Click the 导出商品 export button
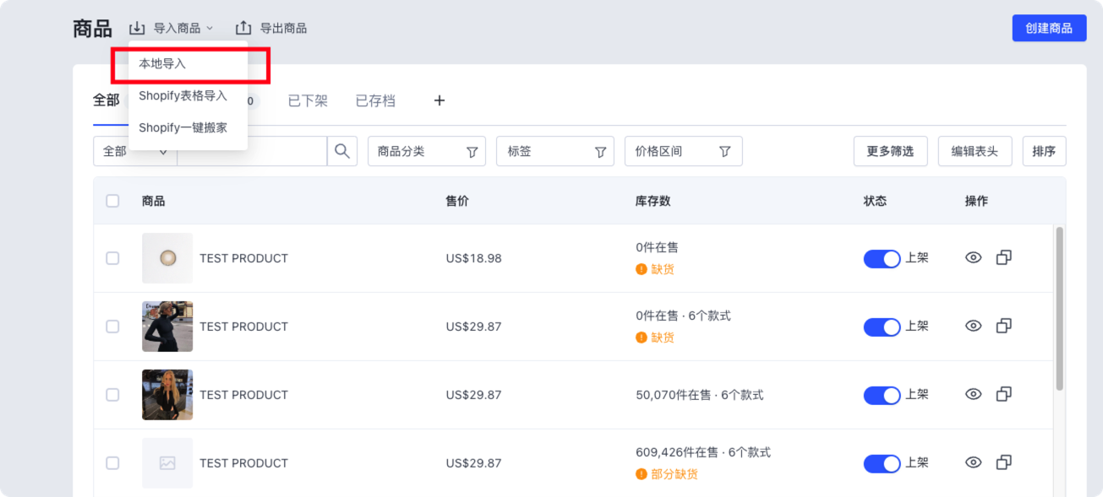1103x497 pixels. click(270, 28)
